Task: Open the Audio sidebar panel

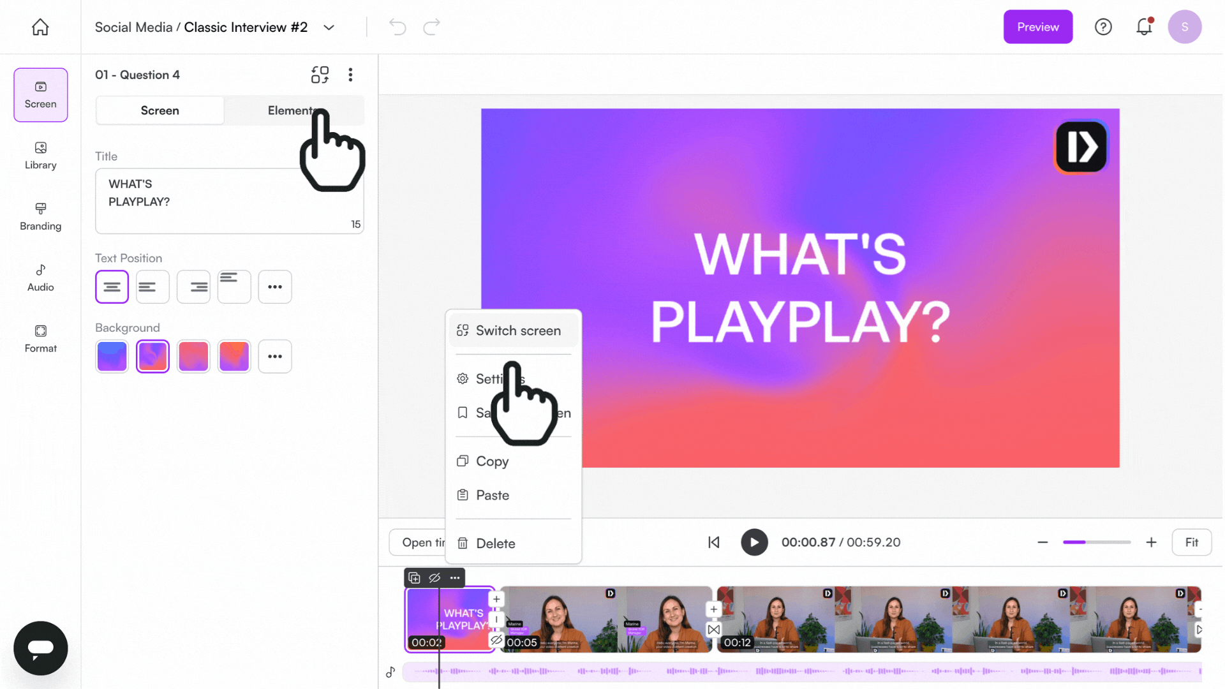Action: pyautogui.click(x=40, y=278)
